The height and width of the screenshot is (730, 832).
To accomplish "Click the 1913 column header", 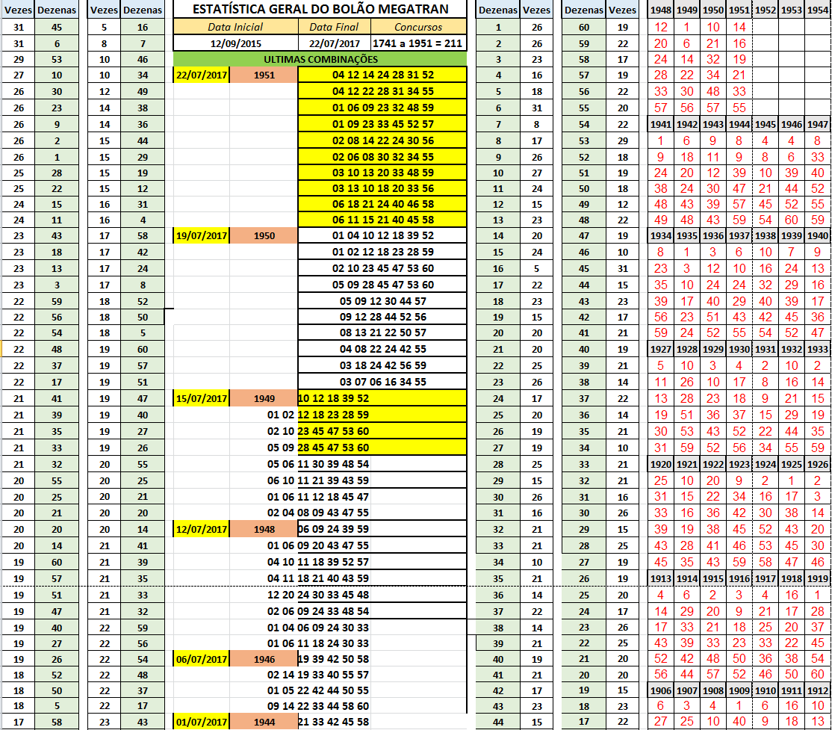I will [661, 578].
